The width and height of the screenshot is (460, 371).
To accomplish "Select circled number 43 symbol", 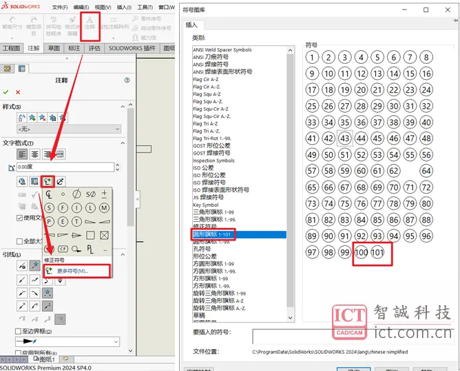I will tap(345, 138).
